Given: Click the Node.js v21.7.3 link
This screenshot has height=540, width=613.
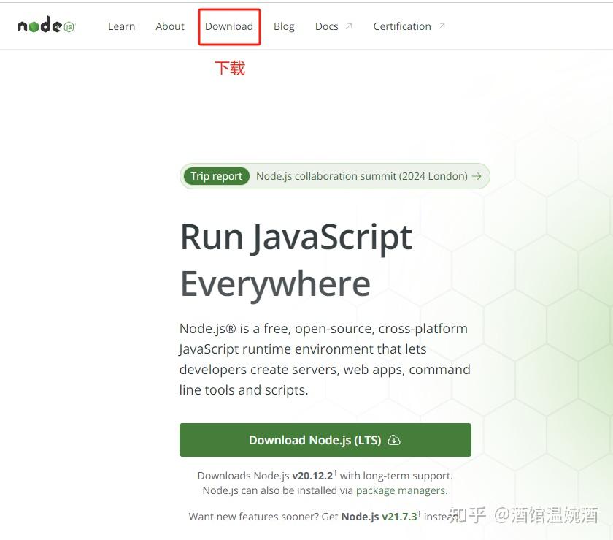Looking at the screenshot, I should tap(381, 516).
